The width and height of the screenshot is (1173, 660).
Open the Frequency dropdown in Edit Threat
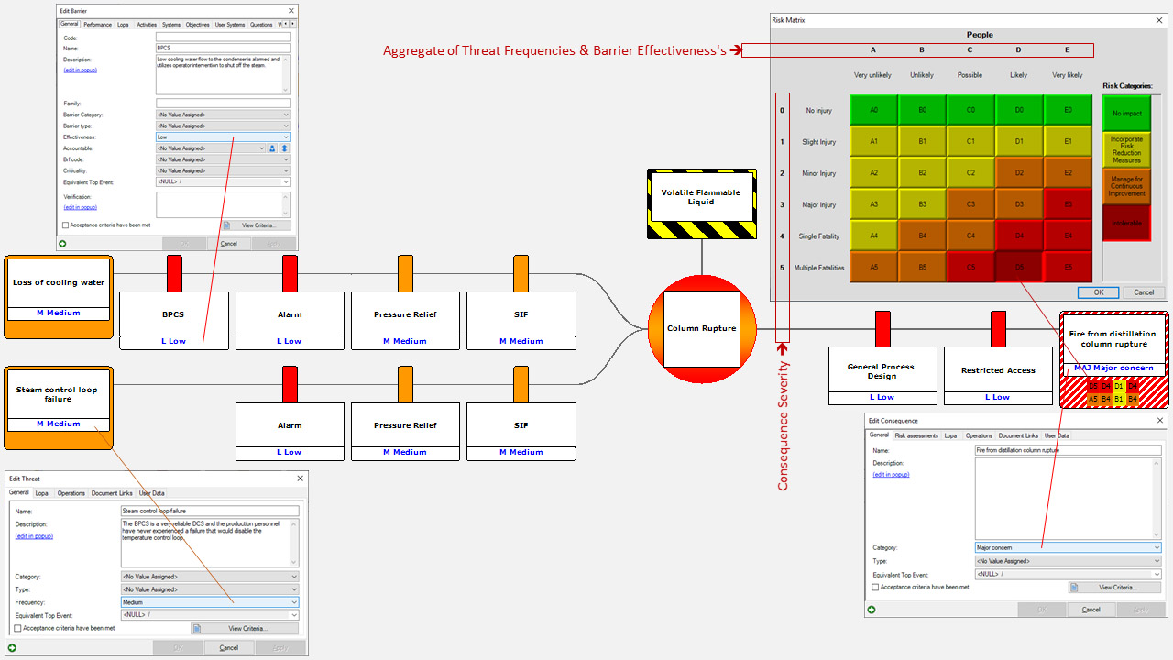click(x=294, y=602)
